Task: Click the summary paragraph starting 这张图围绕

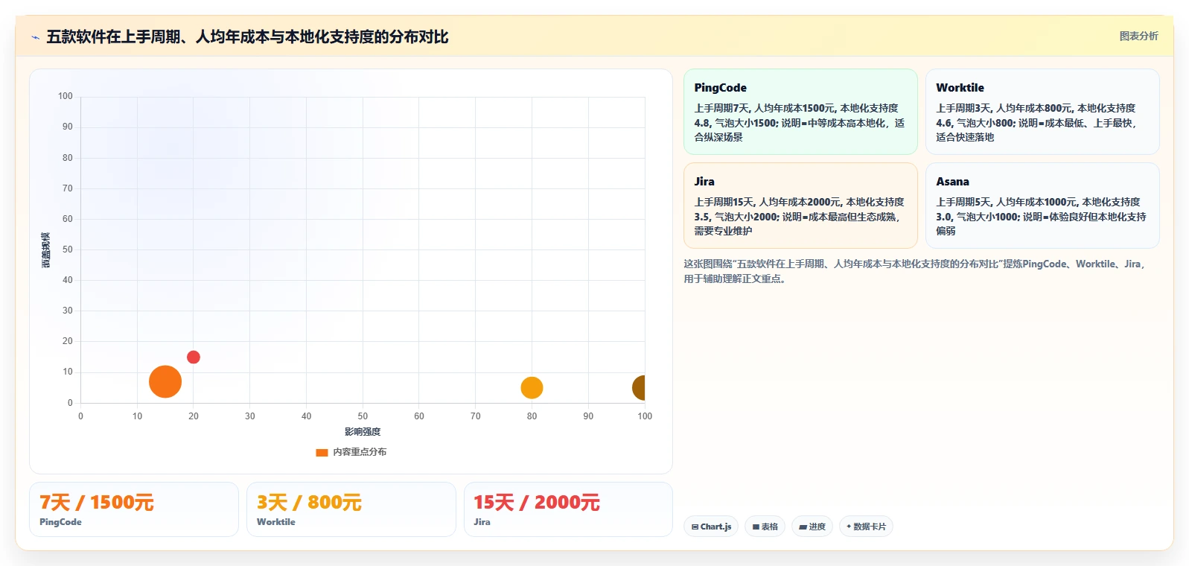Action: pyautogui.click(x=914, y=271)
